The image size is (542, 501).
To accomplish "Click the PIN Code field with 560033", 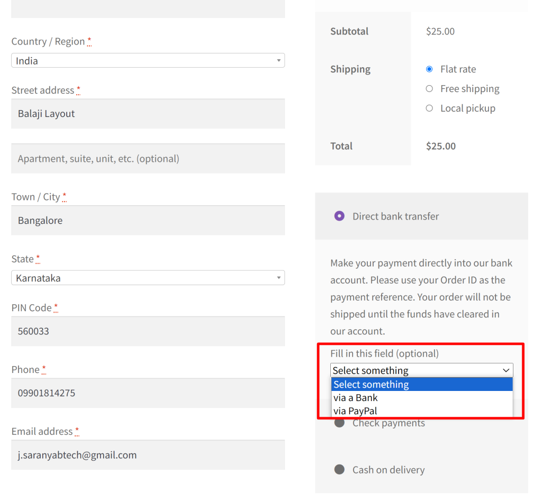I will [148, 331].
